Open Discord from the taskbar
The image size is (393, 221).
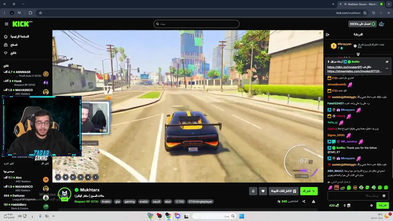click(x=177, y=216)
